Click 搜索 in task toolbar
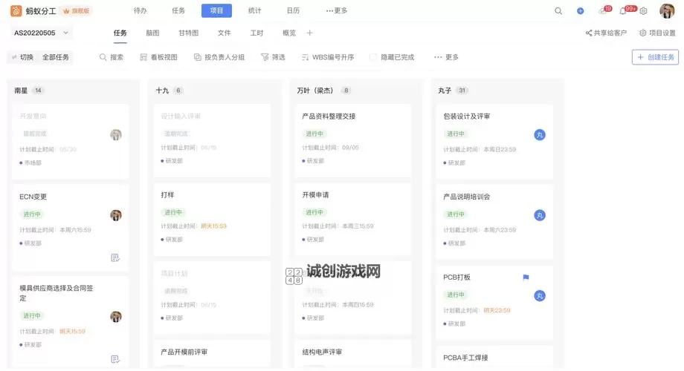Image resolution: width=684 pixels, height=371 pixels. coord(112,57)
